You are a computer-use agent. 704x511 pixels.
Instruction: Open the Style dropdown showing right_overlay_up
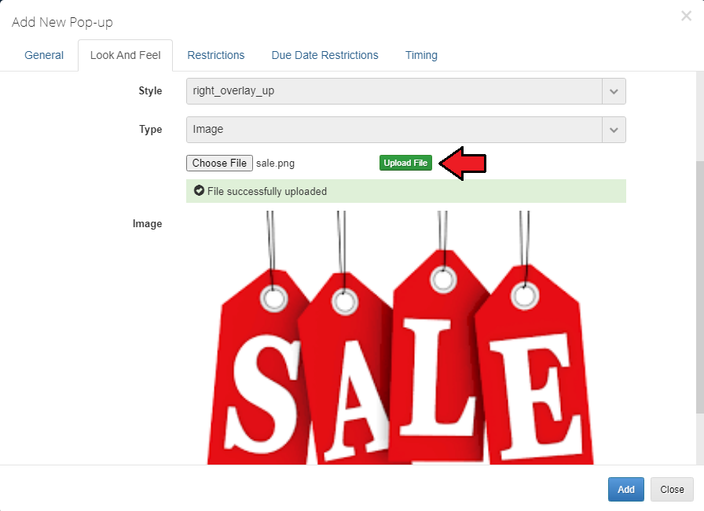tap(406, 91)
